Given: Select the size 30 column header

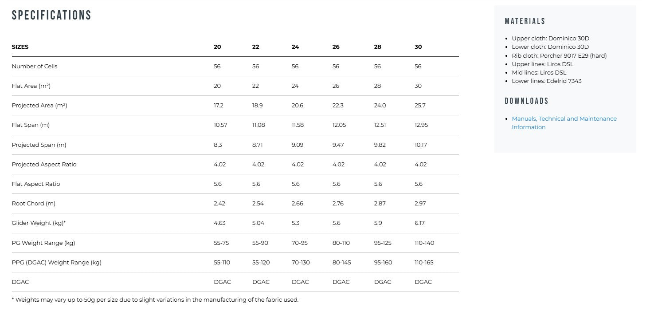Looking at the screenshot, I should point(418,47).
